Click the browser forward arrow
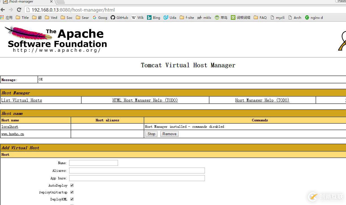 click(11, 10)
